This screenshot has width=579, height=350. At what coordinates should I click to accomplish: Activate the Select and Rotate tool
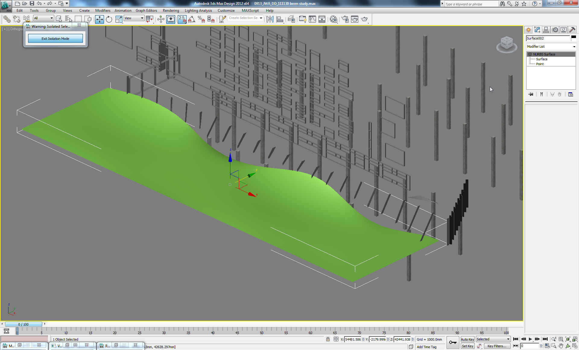(x=109, y=19)
